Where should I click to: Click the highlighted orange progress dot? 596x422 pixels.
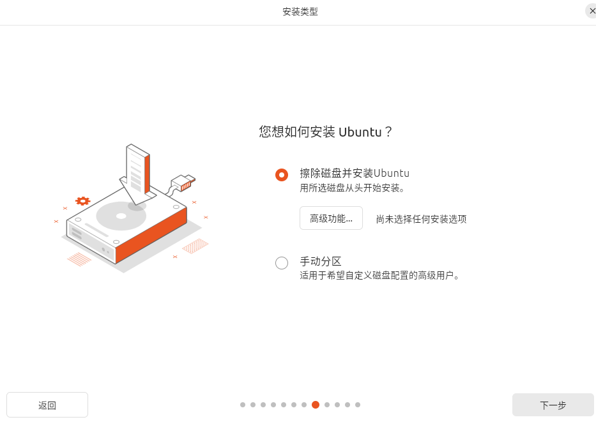click(x=316, y=405)
